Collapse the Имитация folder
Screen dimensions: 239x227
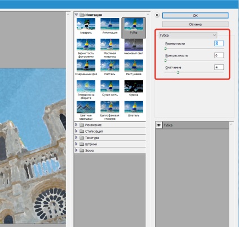tap(76, 15)
